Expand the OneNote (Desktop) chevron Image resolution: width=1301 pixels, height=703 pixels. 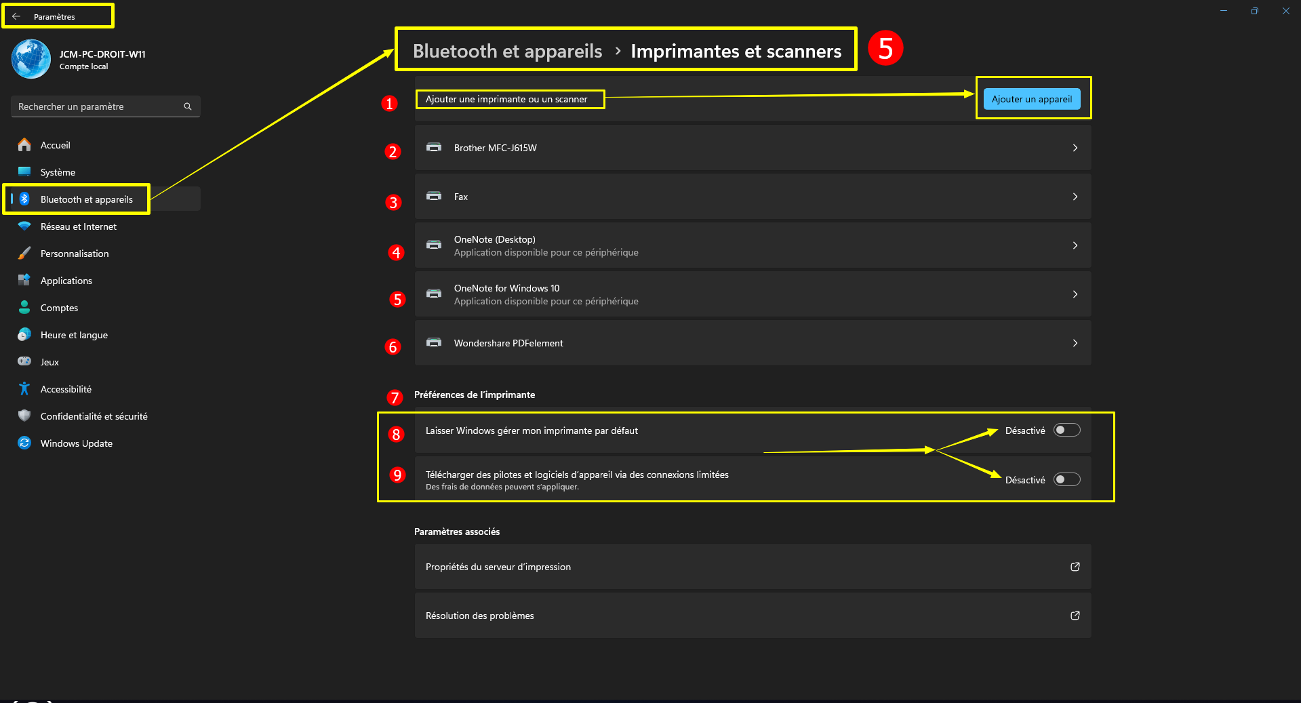(x=1075, y=245)
